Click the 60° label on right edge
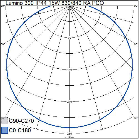Image resolution: width=139 pixels, height=139 pixels. pyautogui.click(x=136, y=44)
